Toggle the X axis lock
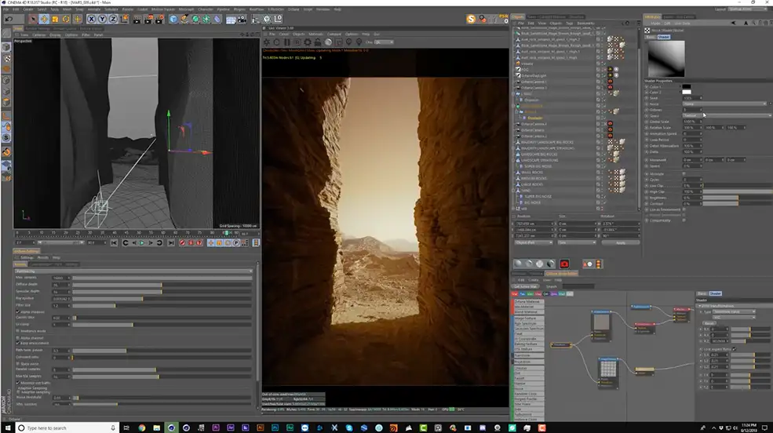 (x=91, y=19)
